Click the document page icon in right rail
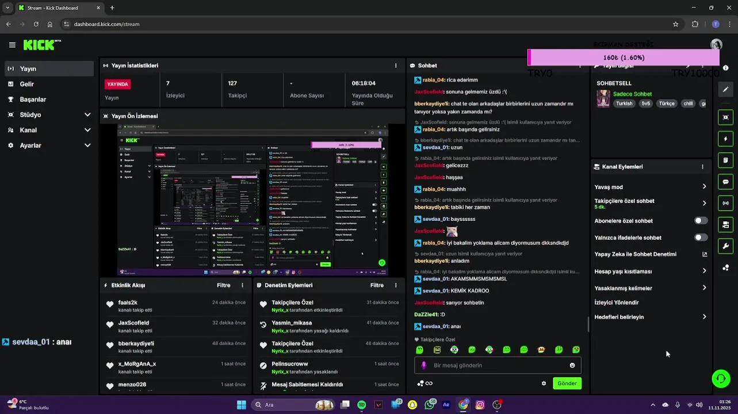Screen dimensions: 738x414 click(726, 160)
